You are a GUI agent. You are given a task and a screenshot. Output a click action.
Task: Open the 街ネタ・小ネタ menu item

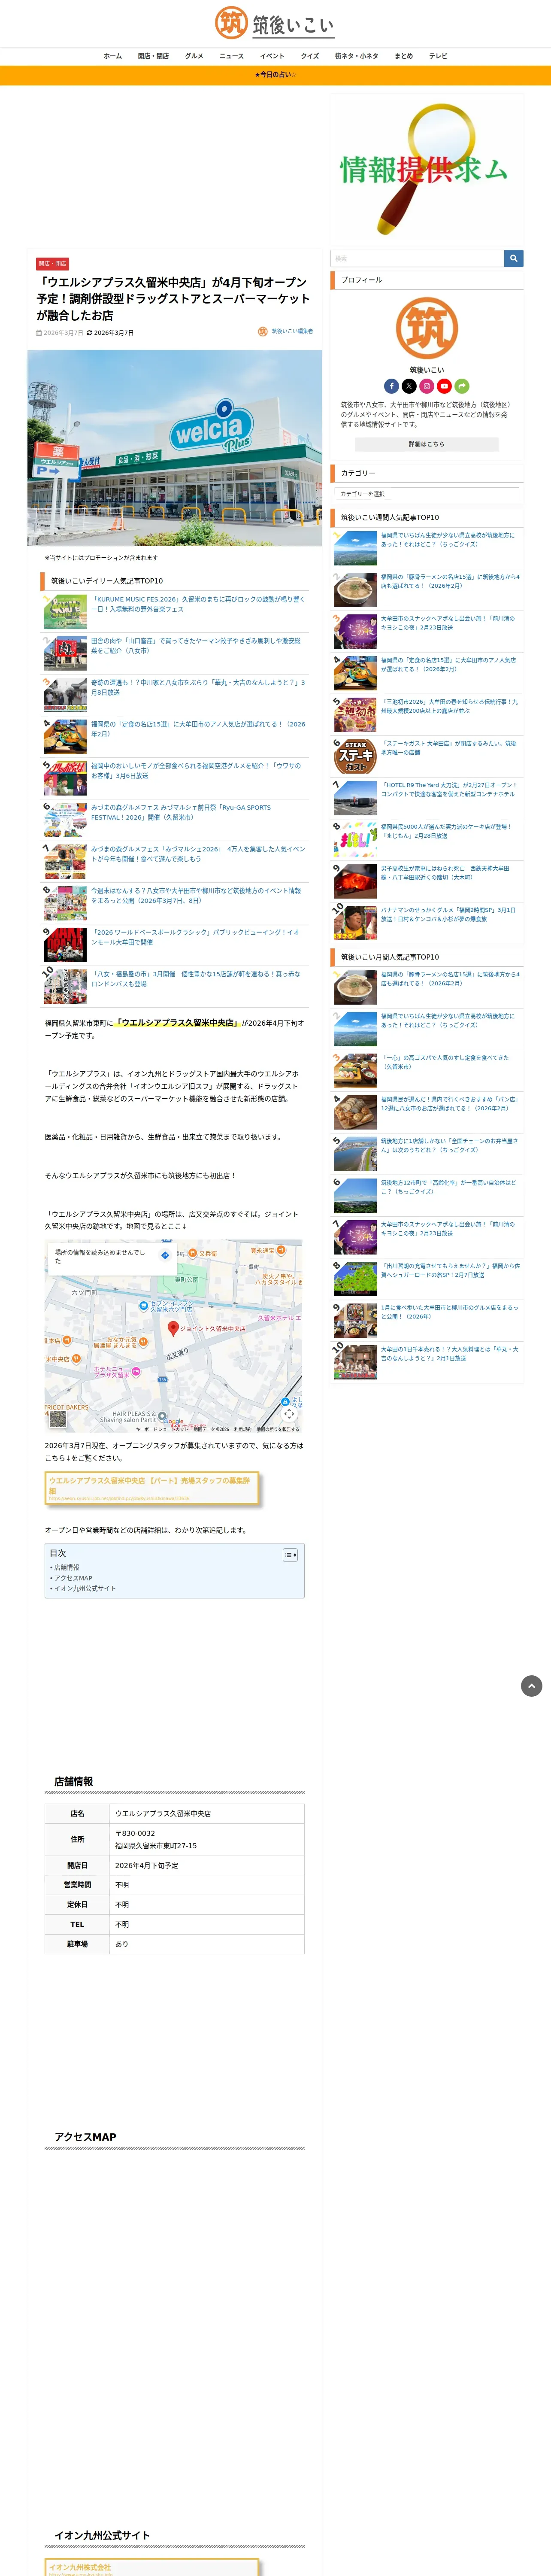[x=357, y=56]
